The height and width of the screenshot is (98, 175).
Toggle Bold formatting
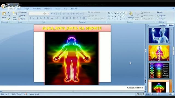coord(31,18)
